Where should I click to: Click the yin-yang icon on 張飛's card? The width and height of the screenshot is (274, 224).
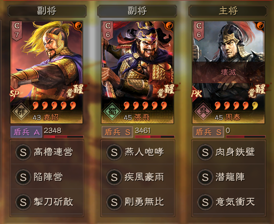pos(169,26)
